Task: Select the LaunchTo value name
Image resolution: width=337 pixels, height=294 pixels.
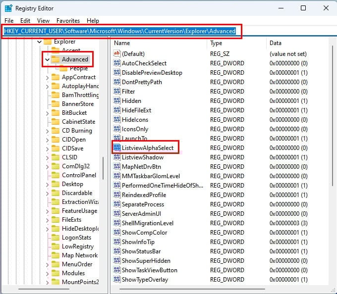Action: [x=134, y=139]
